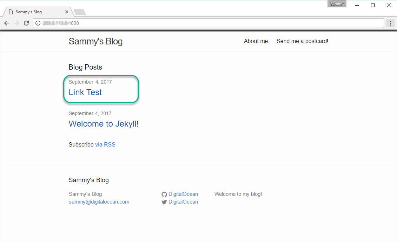Subscribe via RSS link

click(105, 144)
